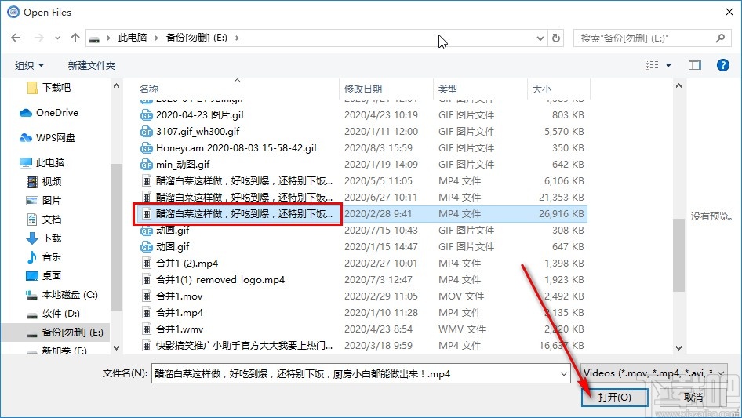Open the 视频 library
Viewport: 742px width, 418px height.
tap(44, 181)
